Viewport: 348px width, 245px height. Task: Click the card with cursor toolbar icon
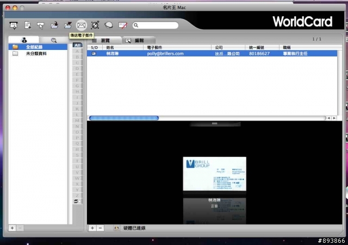[41, 26]
